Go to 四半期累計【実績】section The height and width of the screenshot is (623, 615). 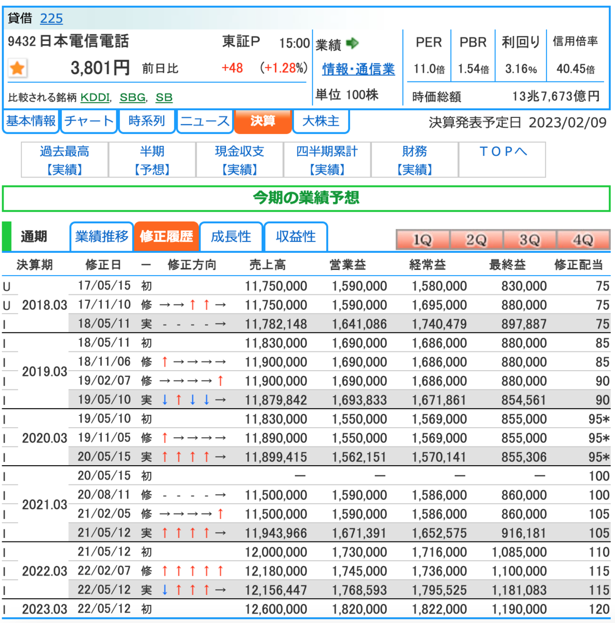(x=327, y=160)
